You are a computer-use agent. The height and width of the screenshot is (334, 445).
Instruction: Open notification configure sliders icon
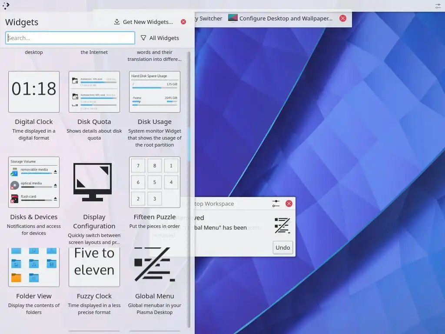(276, 204)
